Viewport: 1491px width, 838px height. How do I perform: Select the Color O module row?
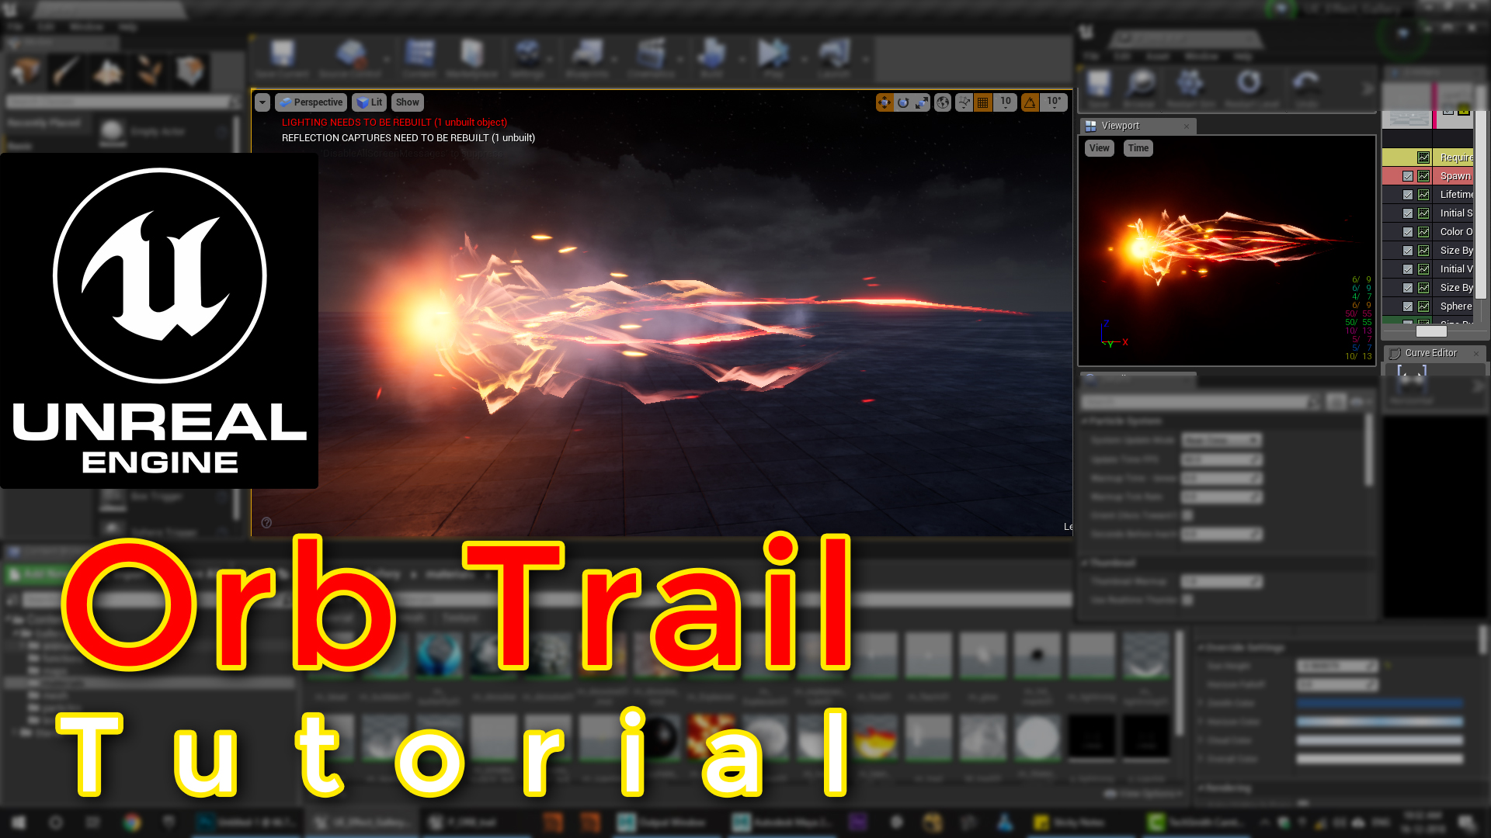(1428, 232)
